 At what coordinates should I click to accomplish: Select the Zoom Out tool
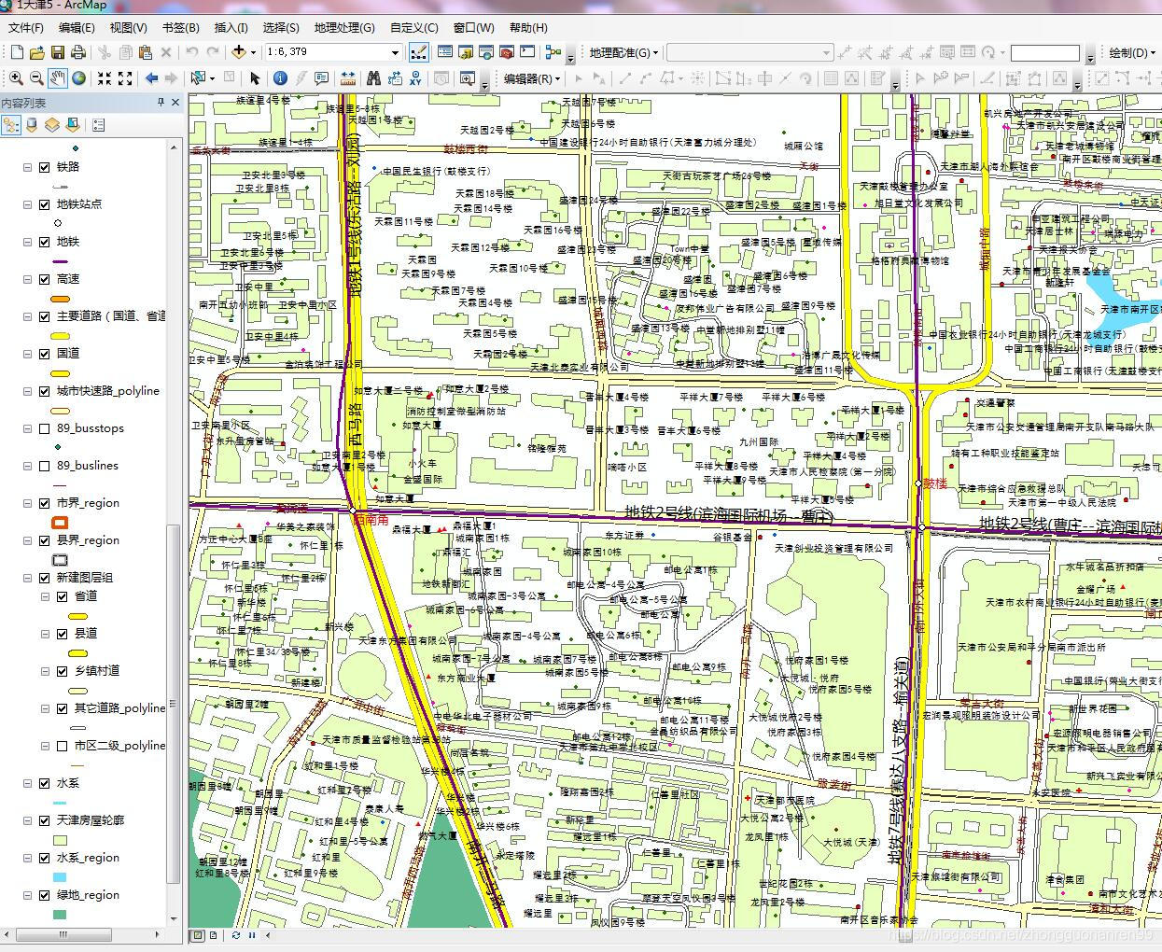(37, 78)
